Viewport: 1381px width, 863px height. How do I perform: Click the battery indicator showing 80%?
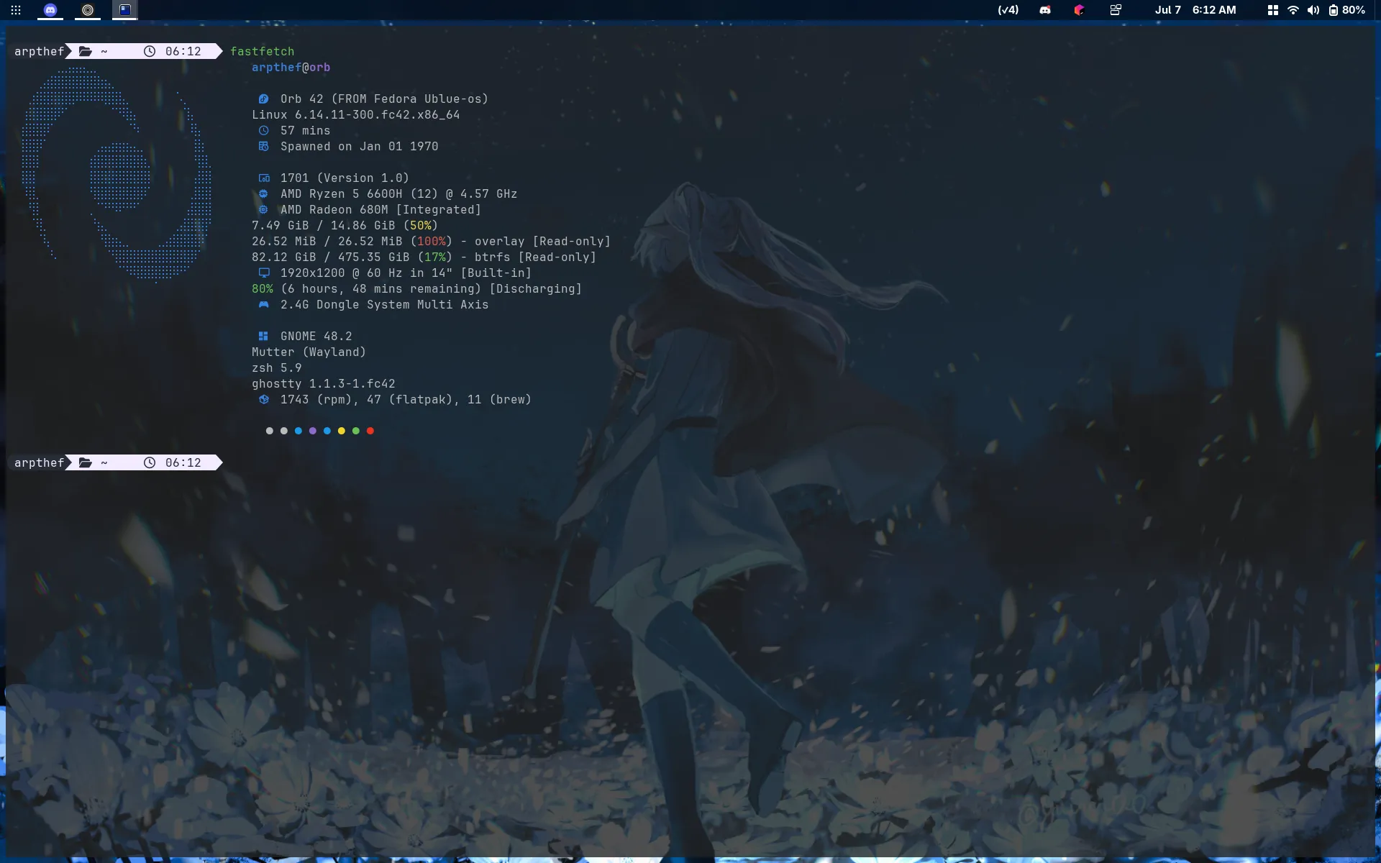coord(1346,9)
